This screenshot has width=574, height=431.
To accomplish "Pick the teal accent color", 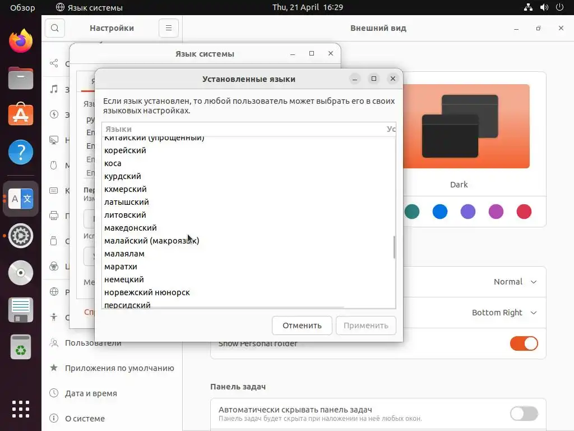I will [x=412, y=212].
